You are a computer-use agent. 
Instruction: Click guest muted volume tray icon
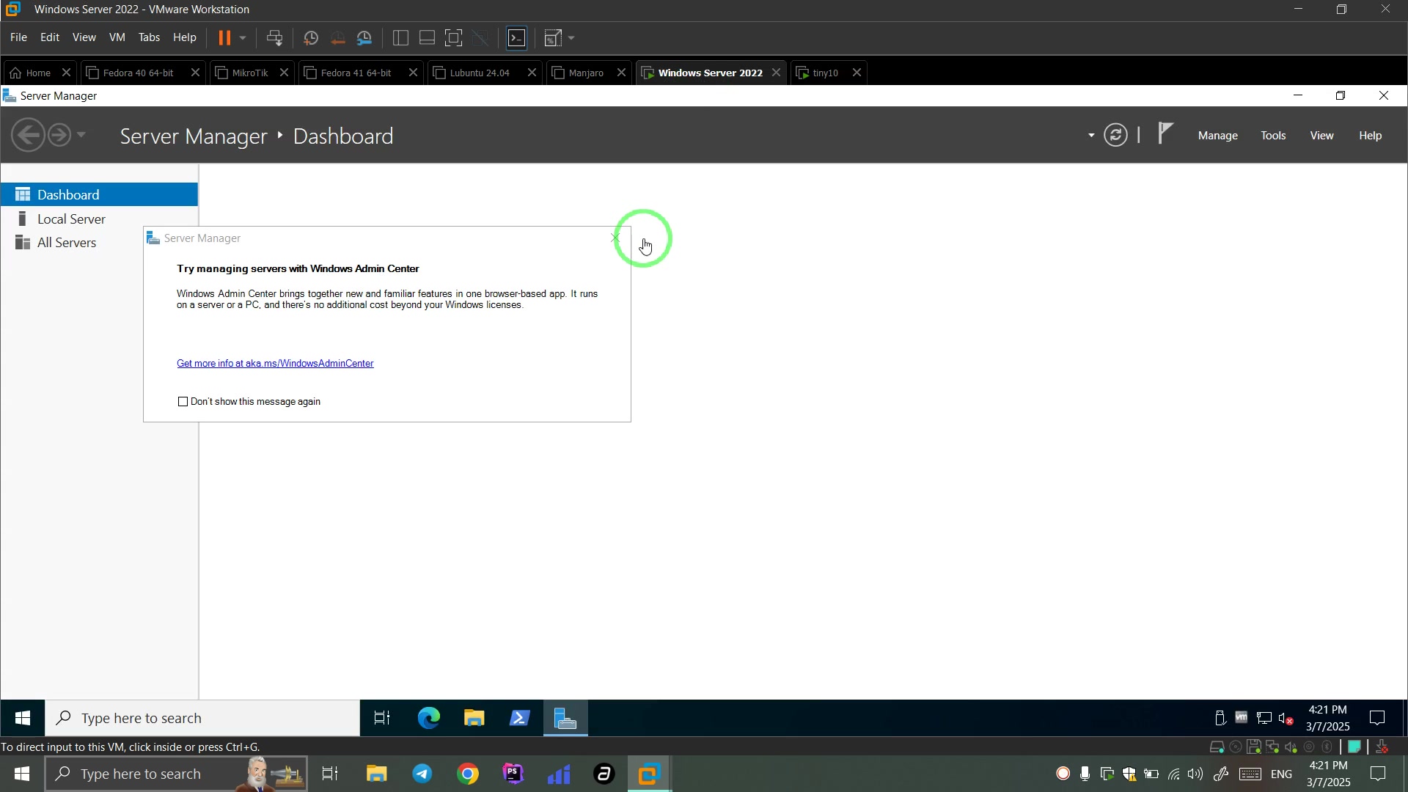(1286, 719)
